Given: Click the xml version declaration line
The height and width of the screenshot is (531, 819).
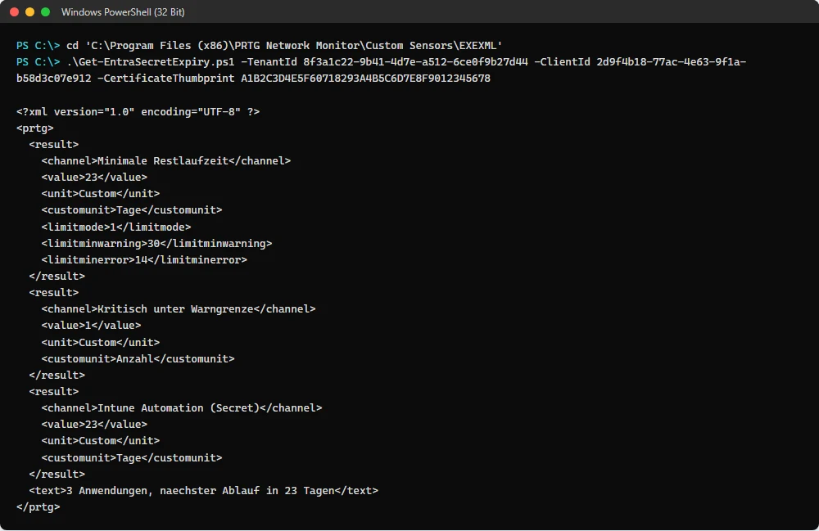Looking at the screenshot, I should [138, 111].
